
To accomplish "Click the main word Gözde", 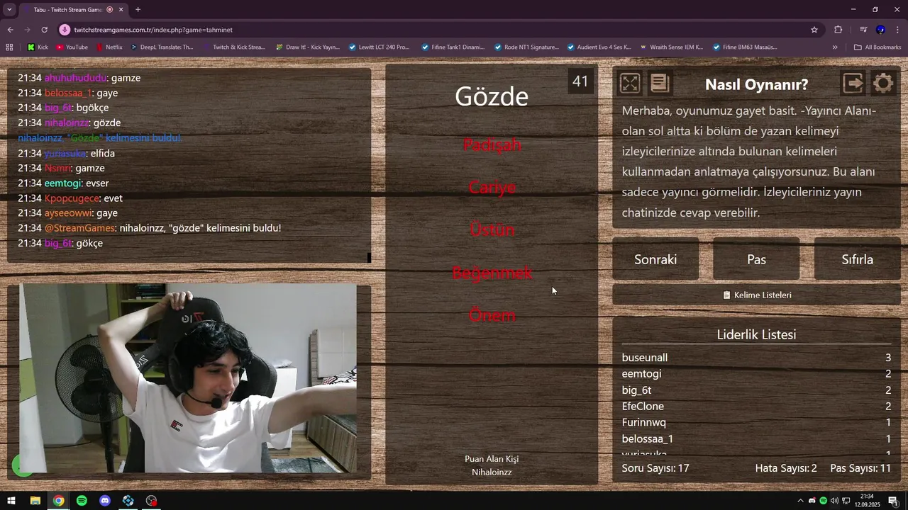I will click(492, 96).
